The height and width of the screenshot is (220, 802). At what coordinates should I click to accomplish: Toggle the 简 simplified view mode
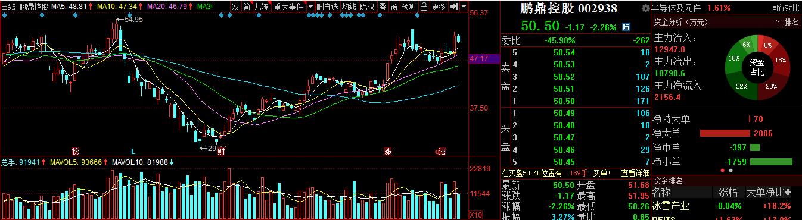pos(247,7)
